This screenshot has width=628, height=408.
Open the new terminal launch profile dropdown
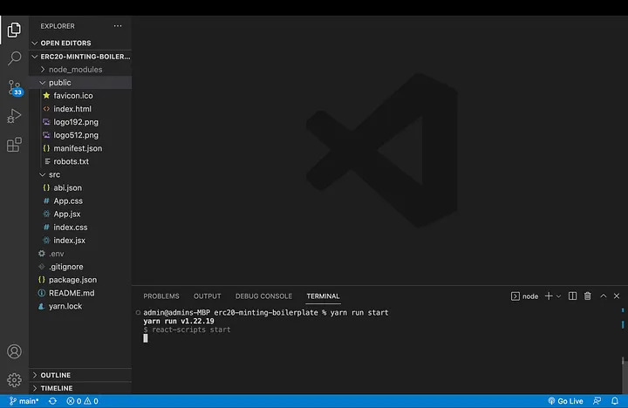click(x=559, y=296)
